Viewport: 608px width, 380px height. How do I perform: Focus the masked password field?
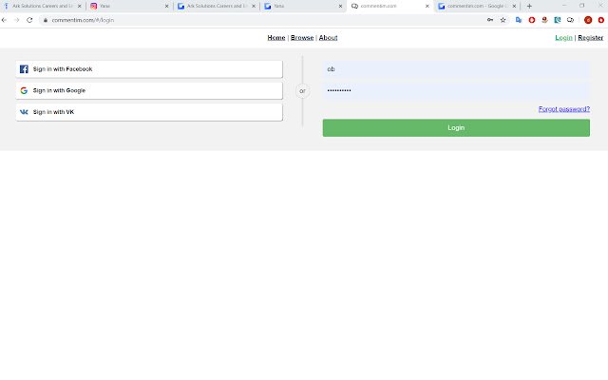point(456,90)
